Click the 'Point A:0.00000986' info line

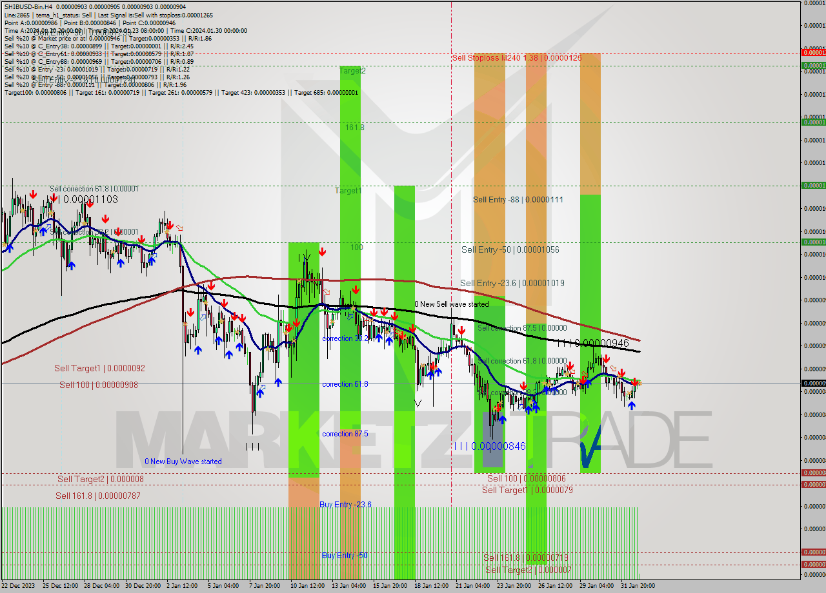[x=90, y=23]
